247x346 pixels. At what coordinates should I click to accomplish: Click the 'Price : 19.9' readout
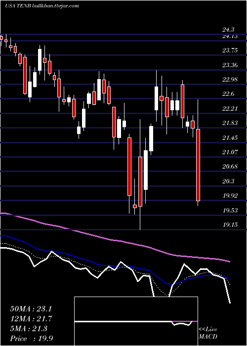pyautogui.click(x=31, y=338)
